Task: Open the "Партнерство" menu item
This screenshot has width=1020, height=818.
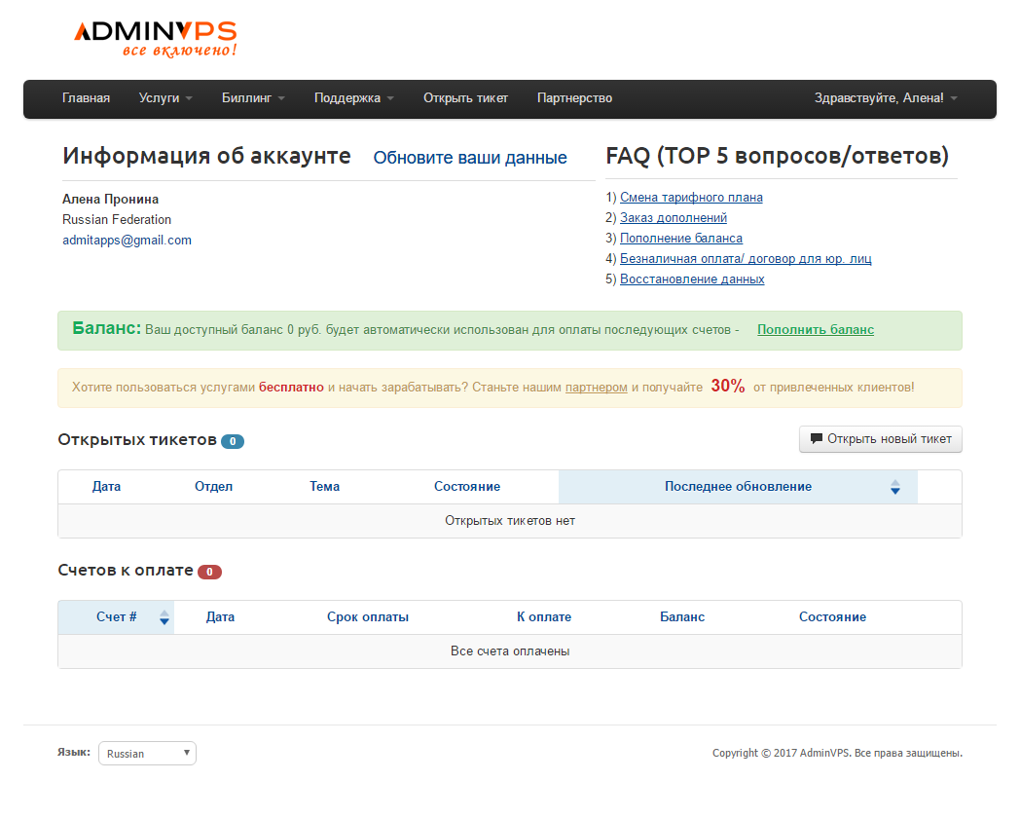Action: click(x=574, y=98)
